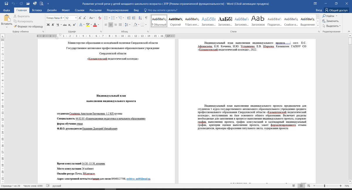
Task: Open Customize Quick Access Toolbar arrow
Action: [x=48, y=4]
